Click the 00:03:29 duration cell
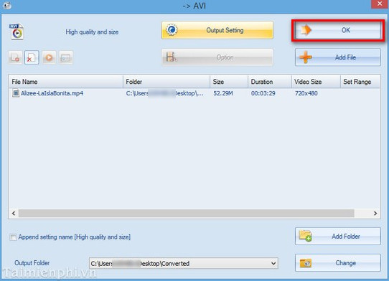Image resolution: width=389 pixels, height=281 pixels. (x=263, y=93)
